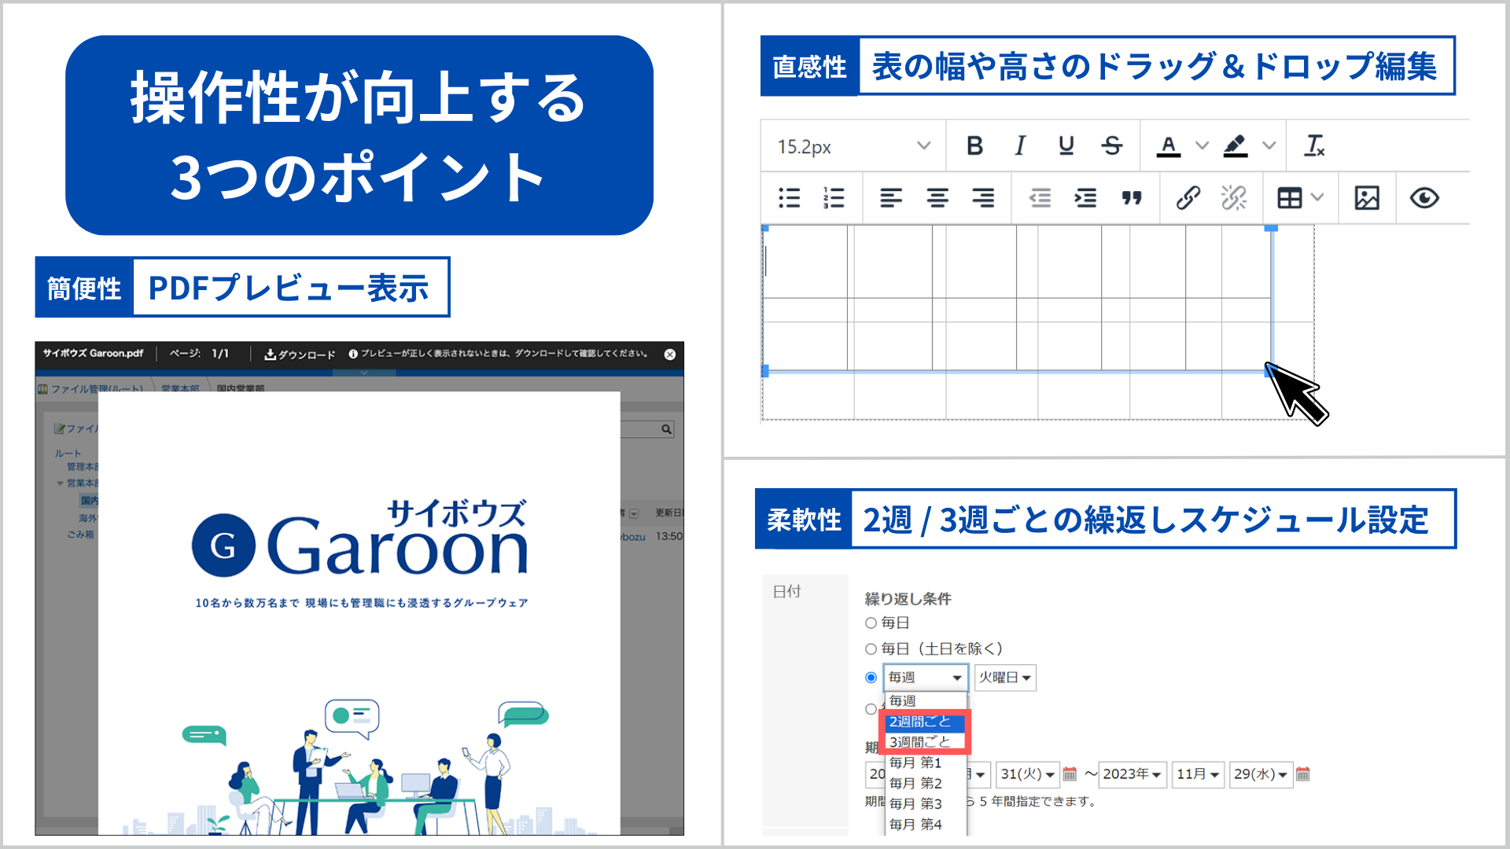1510x849 pixels.
Task: Remove the link using the unlink icon
Action: (x=1234, y=197)
